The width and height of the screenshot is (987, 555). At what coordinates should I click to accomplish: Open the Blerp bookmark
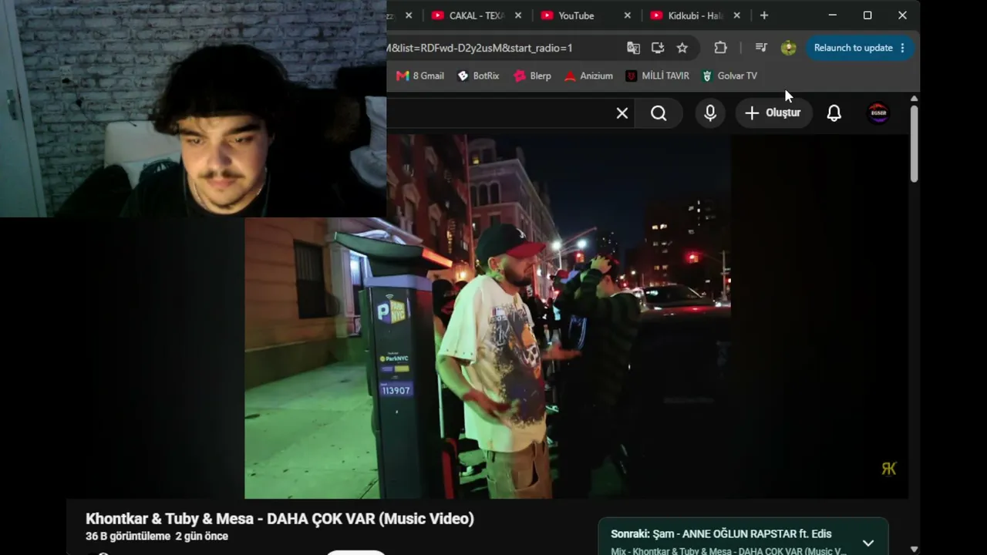pos(532,76)
